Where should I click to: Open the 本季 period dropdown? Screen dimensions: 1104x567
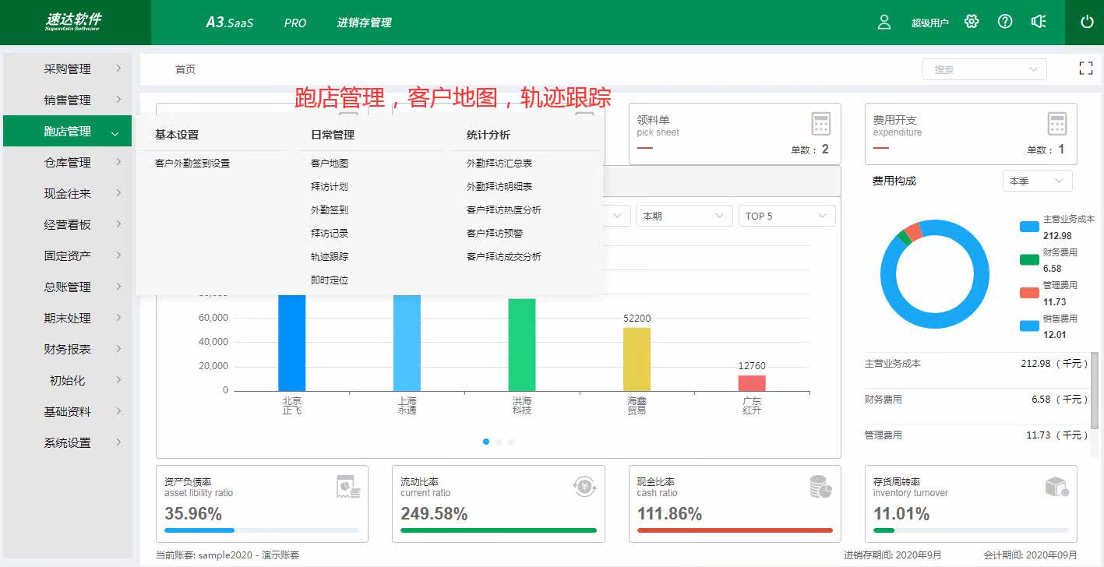click(x=1038, y=181)
